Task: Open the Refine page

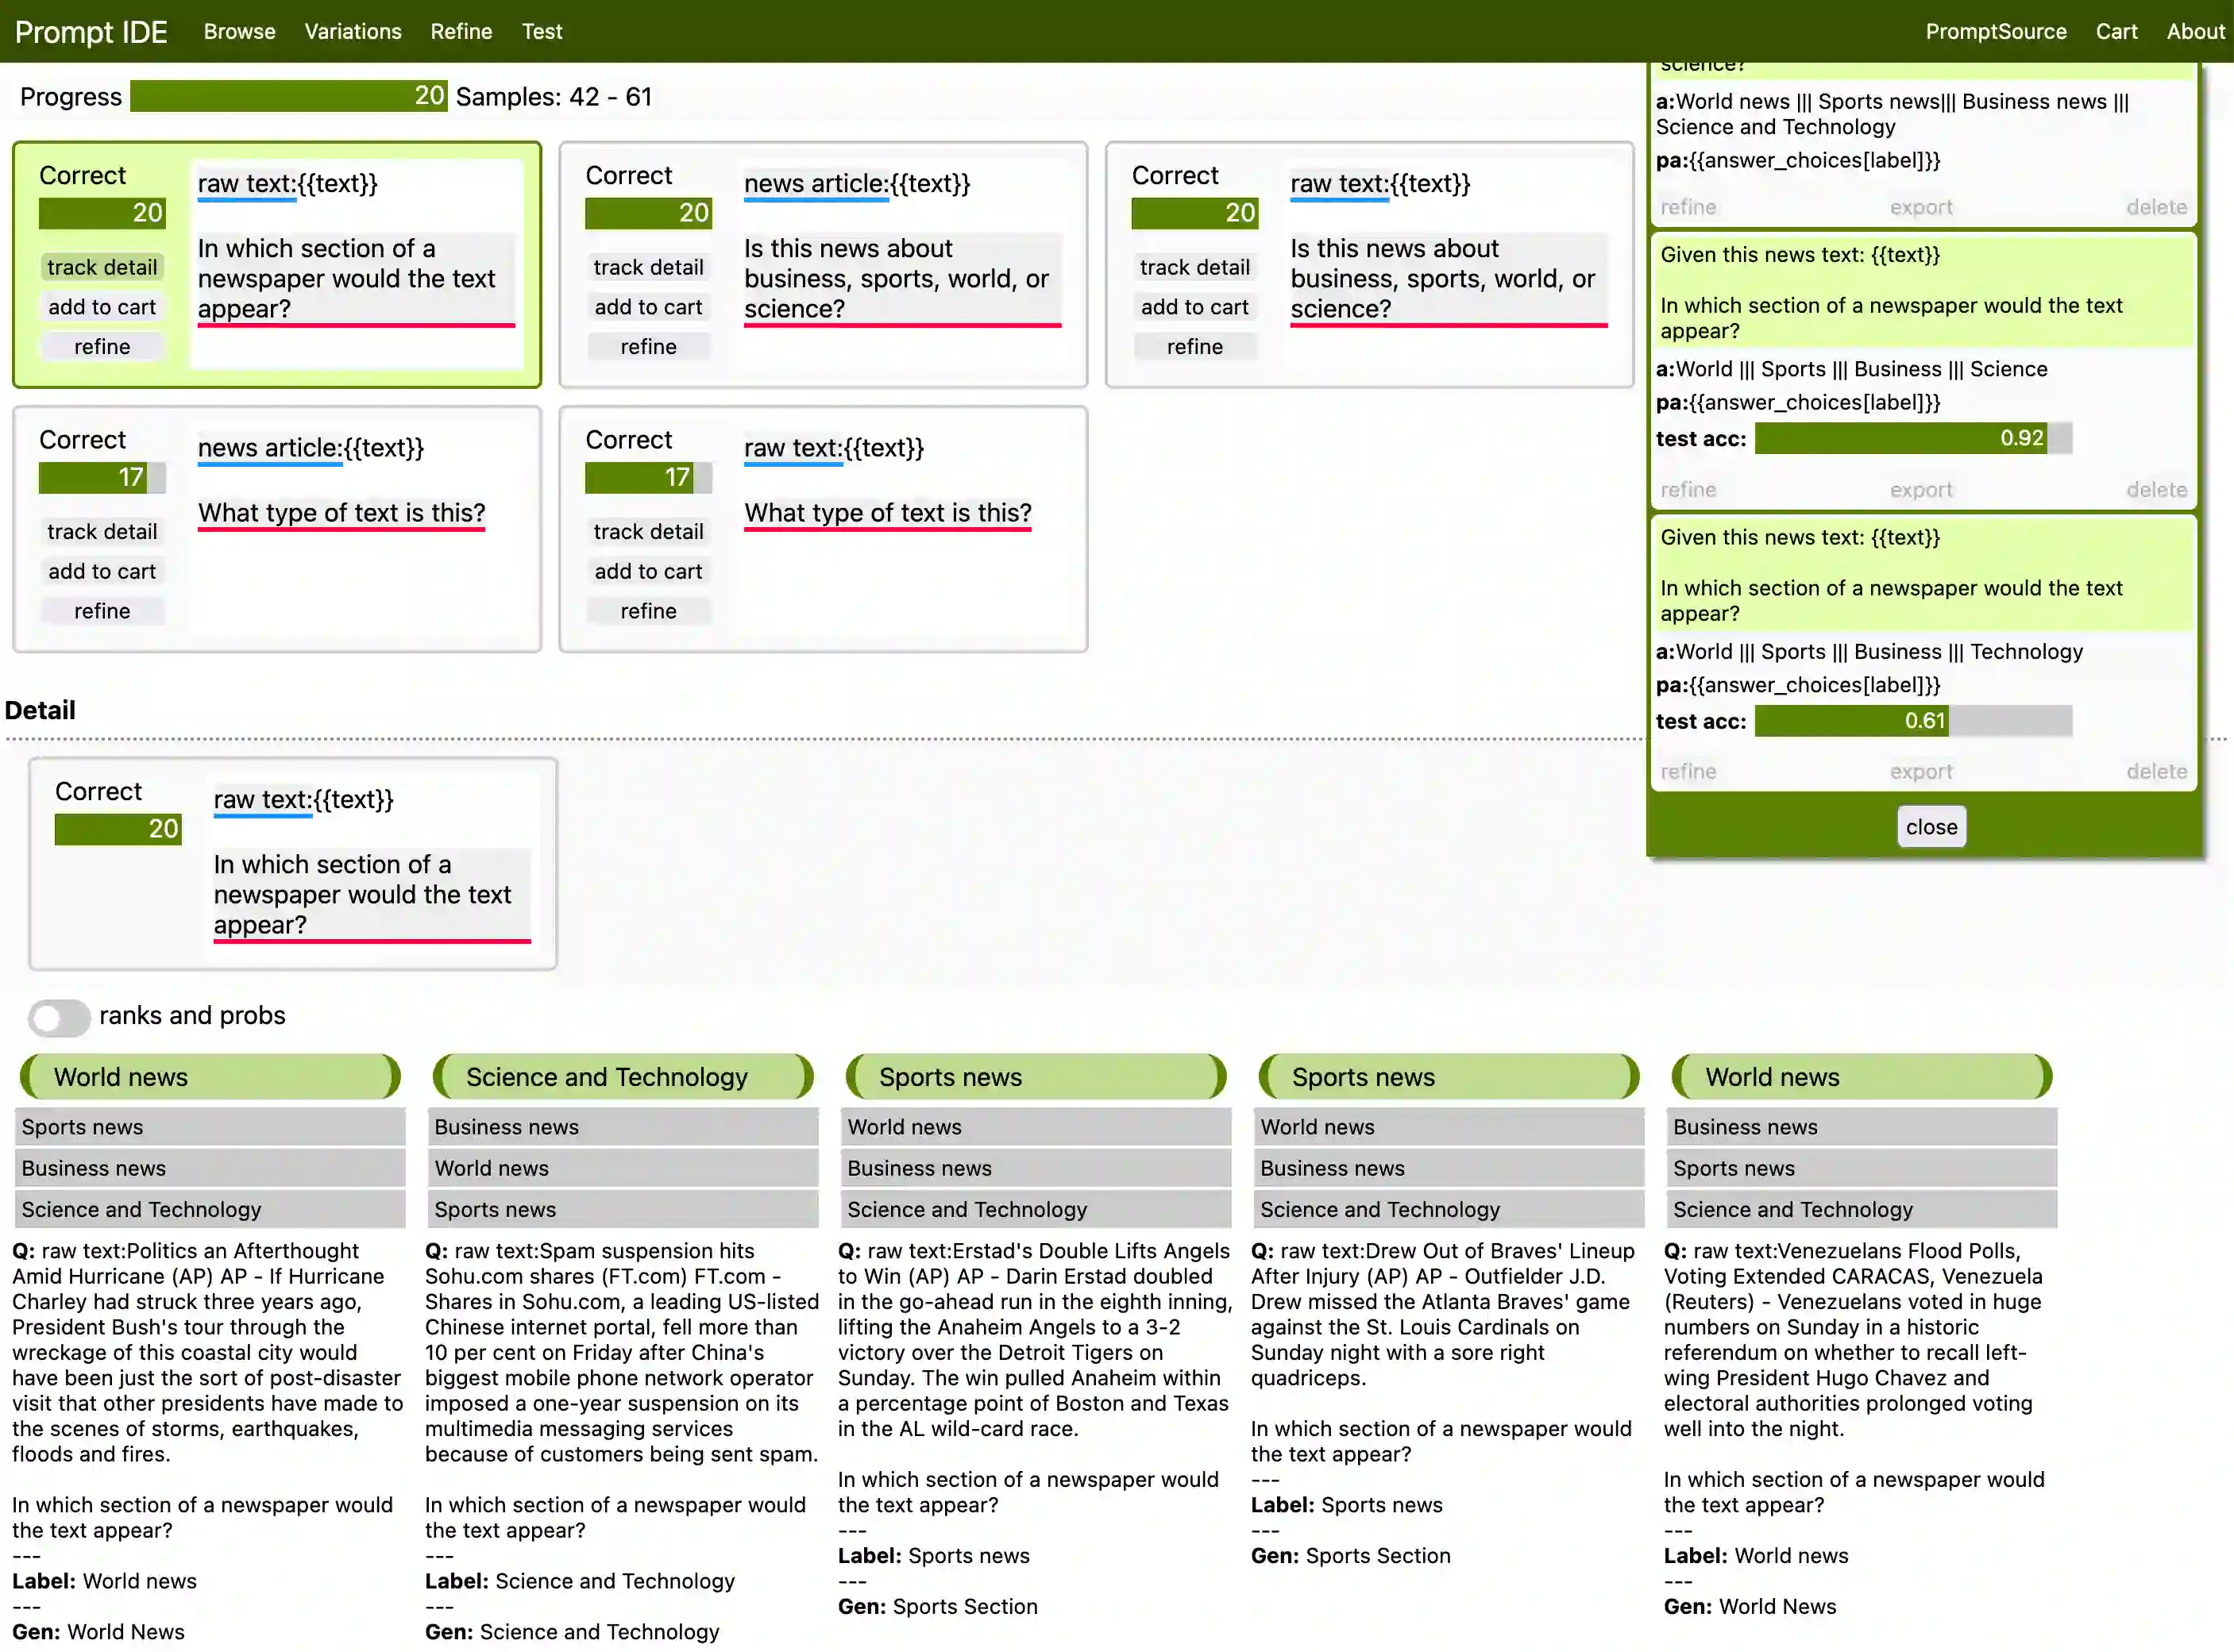Action: [x=461, y=31]
